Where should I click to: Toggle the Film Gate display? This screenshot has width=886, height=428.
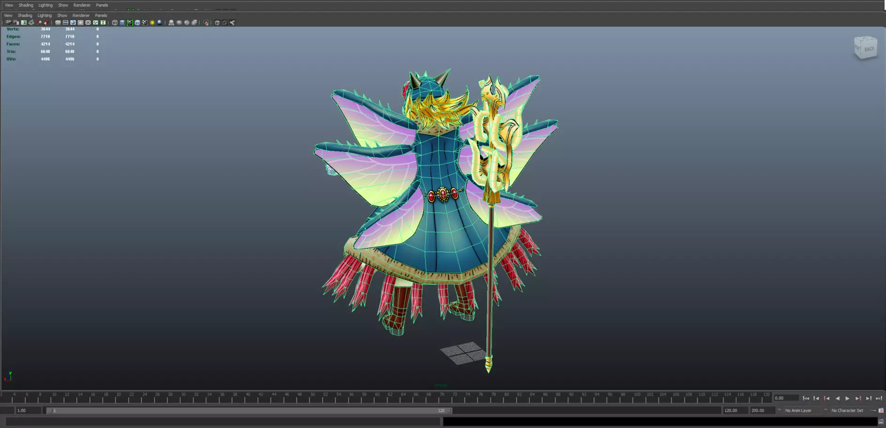65,23
